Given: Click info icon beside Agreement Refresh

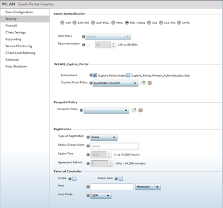Looking at the screenshot, I should tap(88, 164).
